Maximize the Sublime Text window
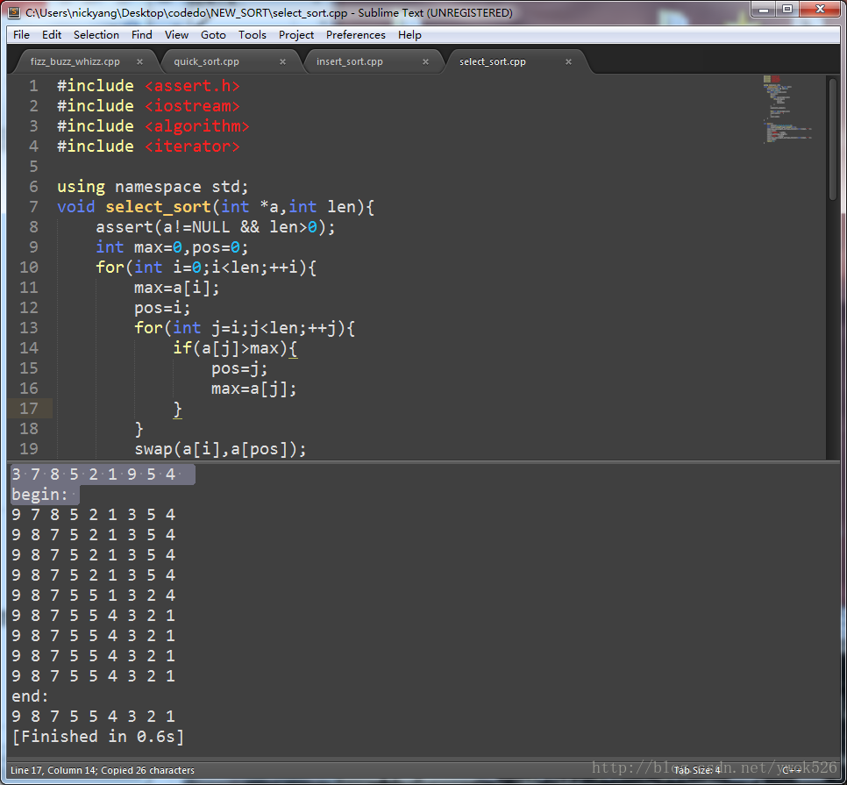Image resolution: width=847 pixels, height=785 pixels. coord(787,9)
